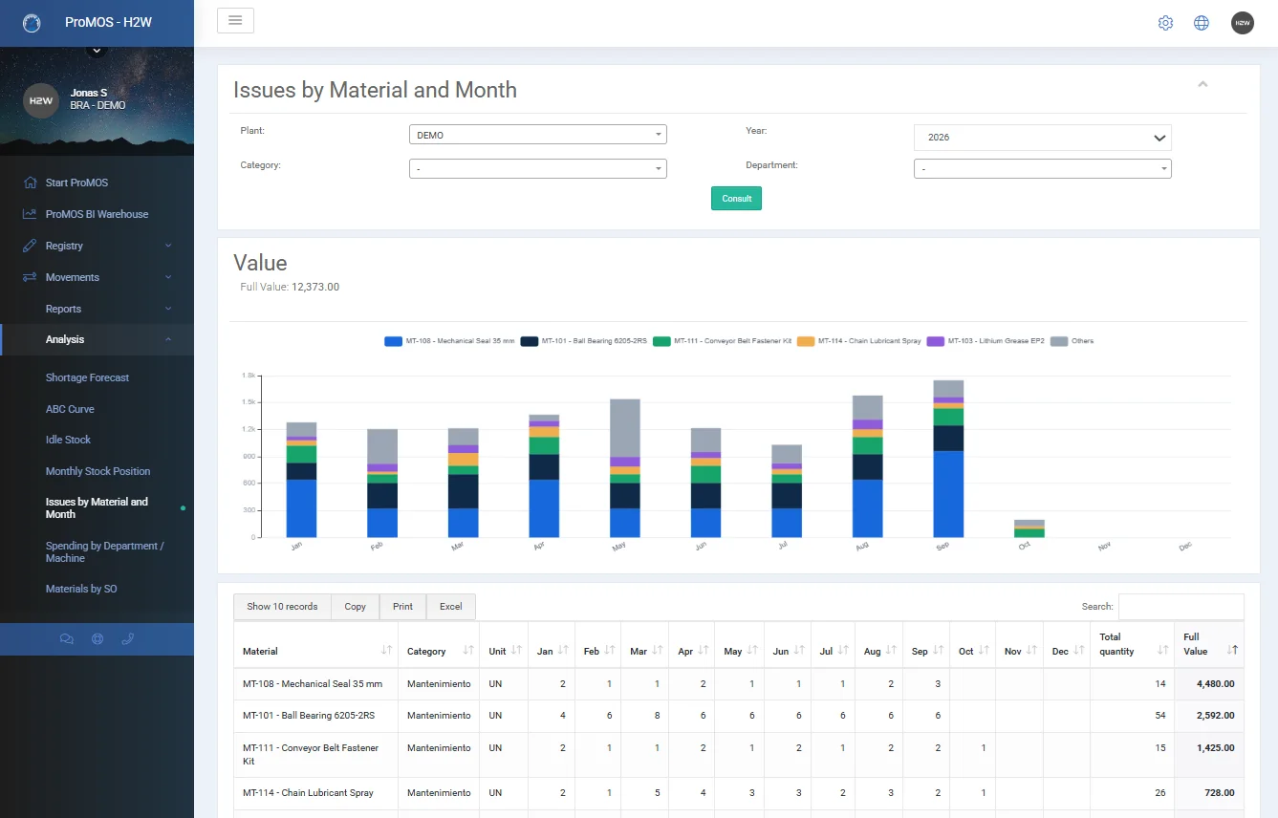Open Spending by Department / Machine page
This screenshot has height=818, width=1278.
(x=104, y=552)
